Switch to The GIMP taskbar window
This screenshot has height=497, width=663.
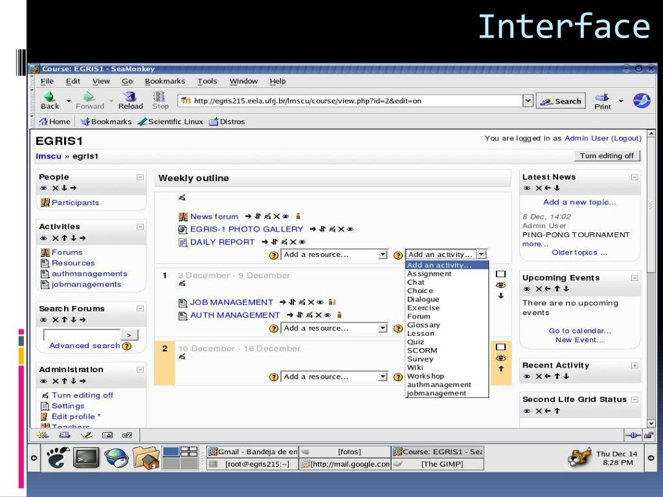[438, 464]
